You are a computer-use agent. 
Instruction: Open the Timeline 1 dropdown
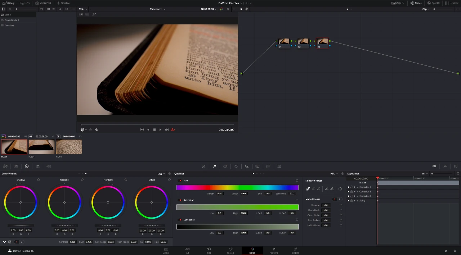click(x=158, y=9)
